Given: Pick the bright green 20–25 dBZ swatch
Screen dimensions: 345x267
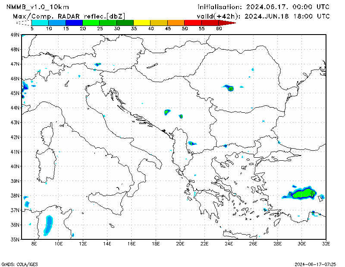Looking at the screenshot, I should [x=91, y=22].
